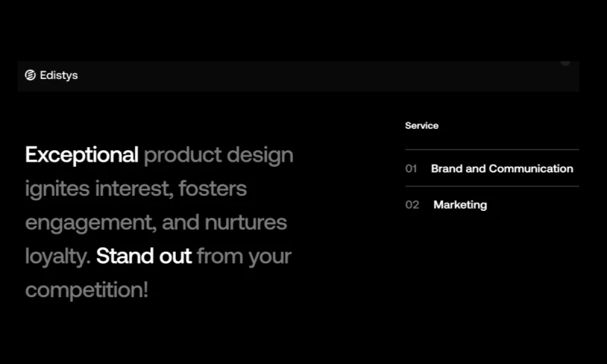Click the highlighted word Exceptional
607x364 pixels.
point(82,155)
